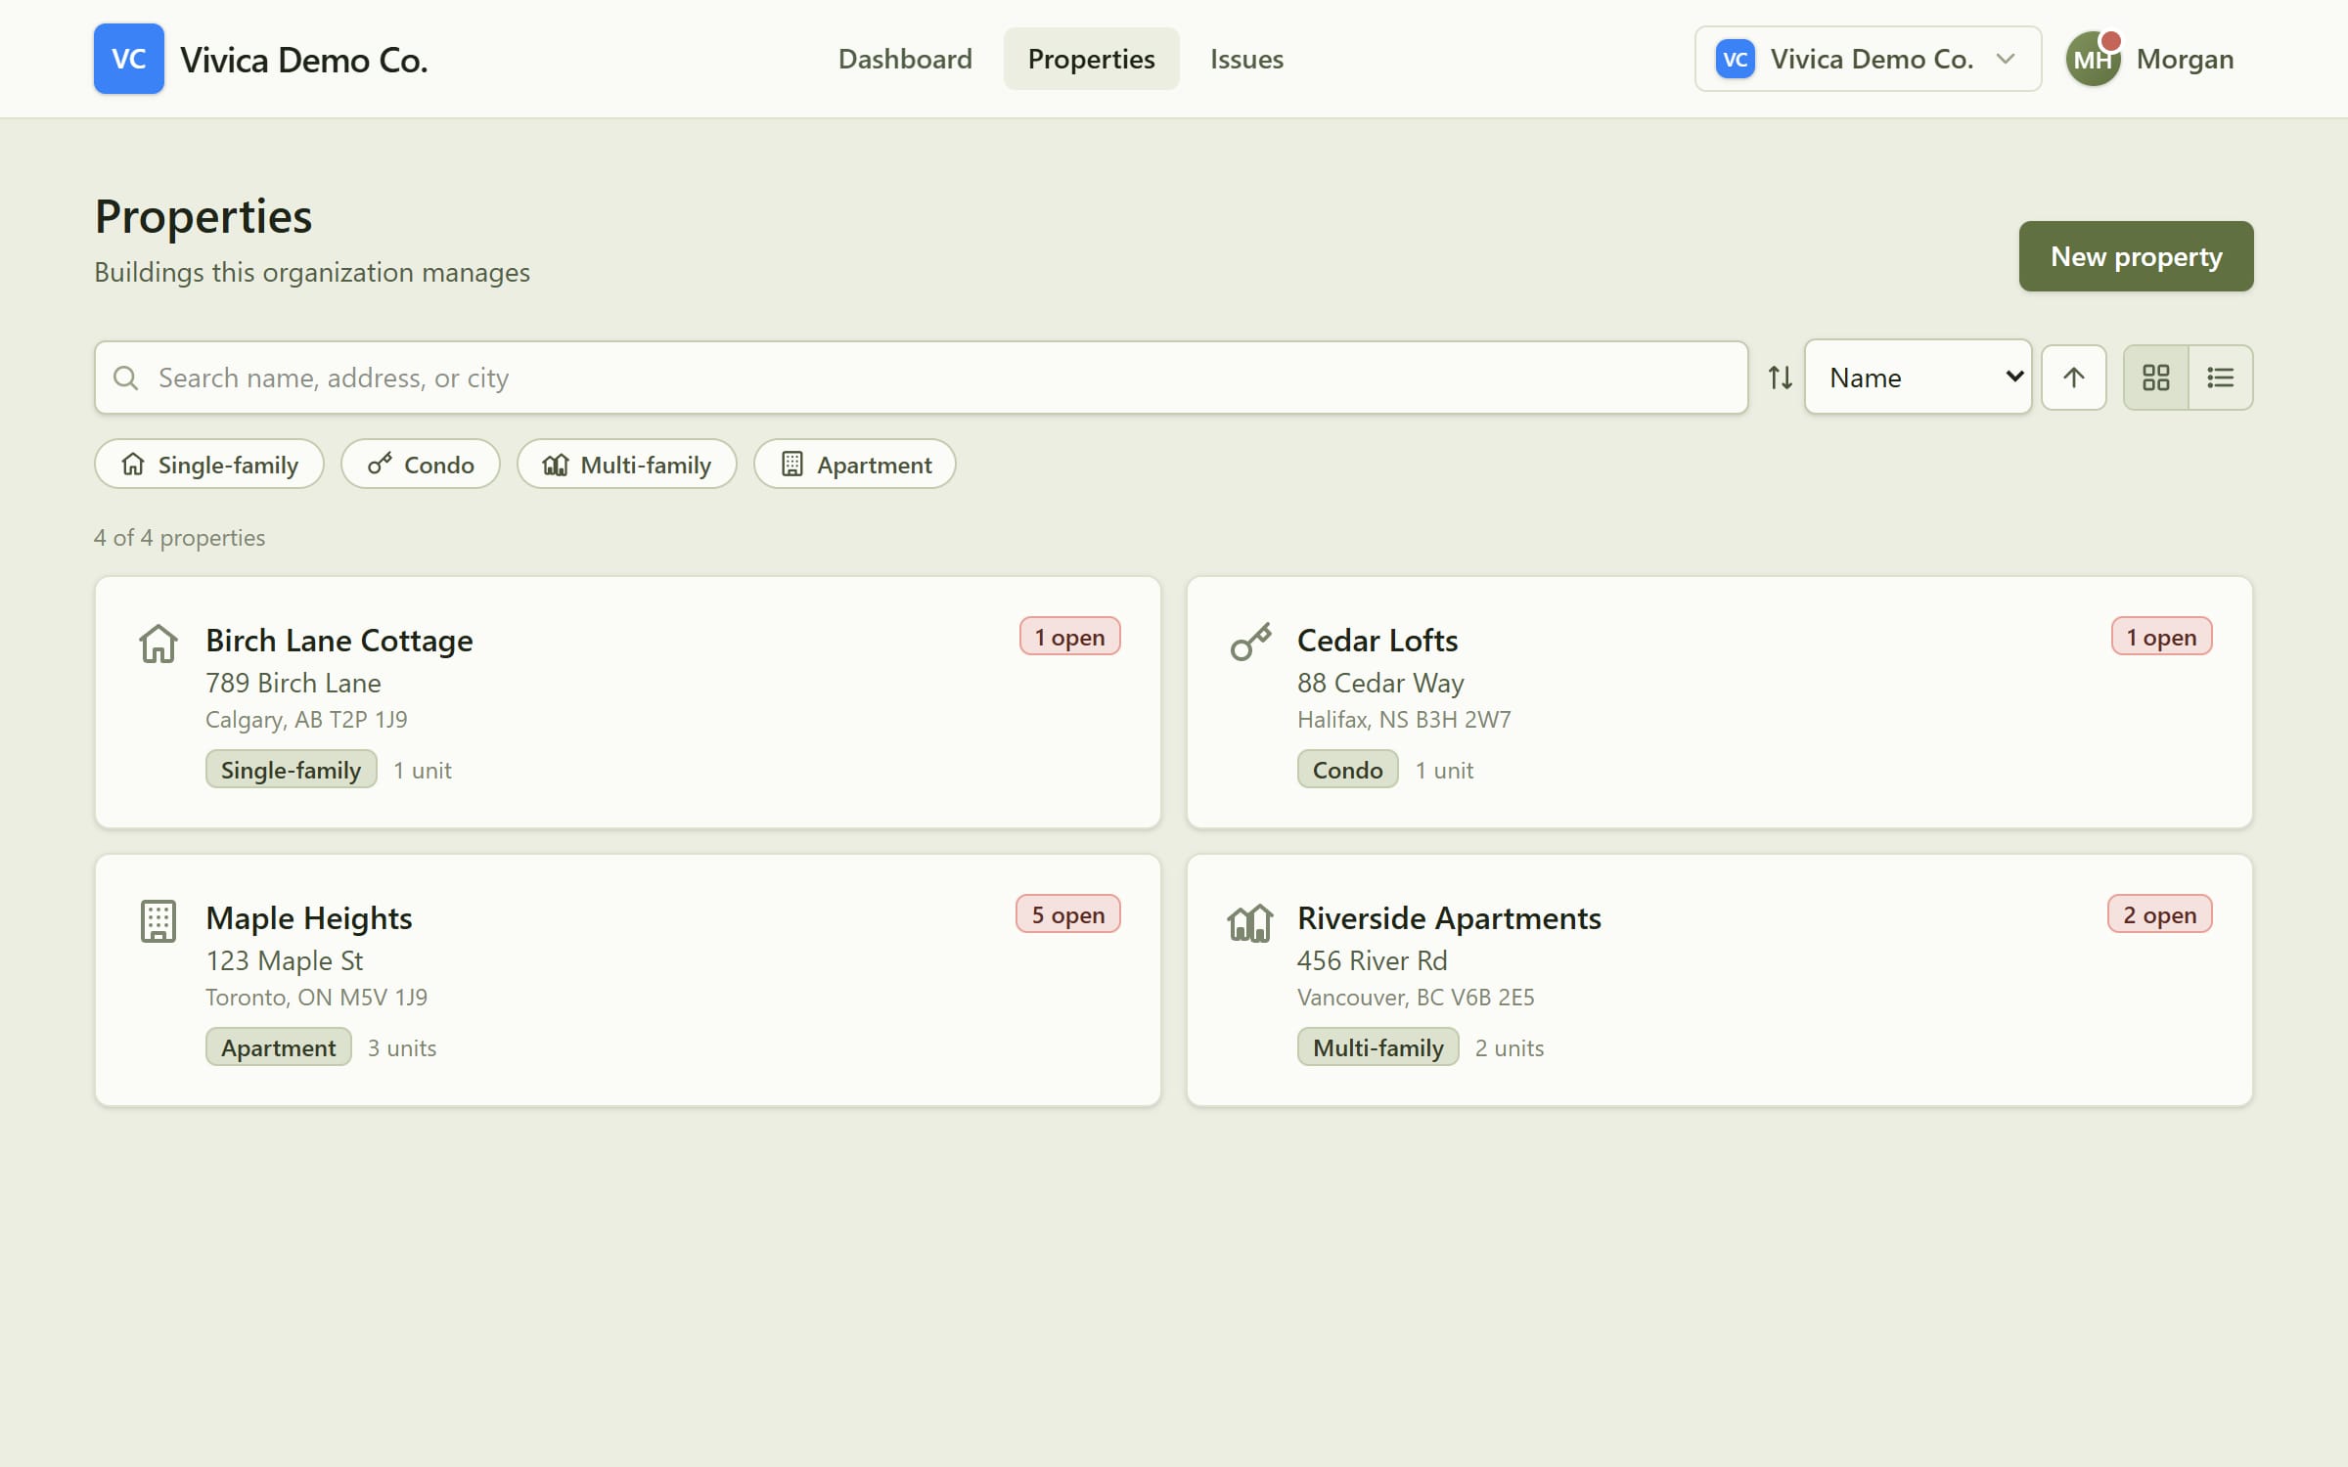Click the house icon on Birch Lane Cottage
2348x1467 pixels.
(x=158, y=644)
